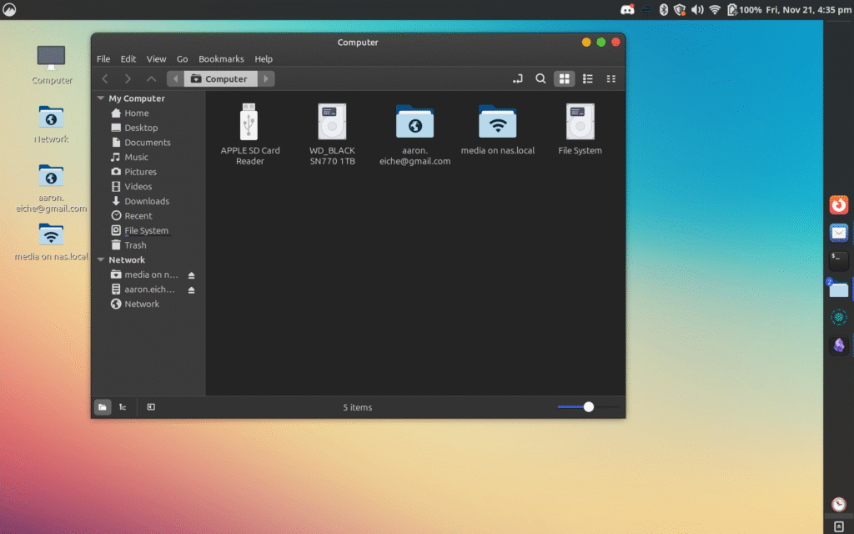Open the View menu
854x534 pixels.
(x=156, y=59)
